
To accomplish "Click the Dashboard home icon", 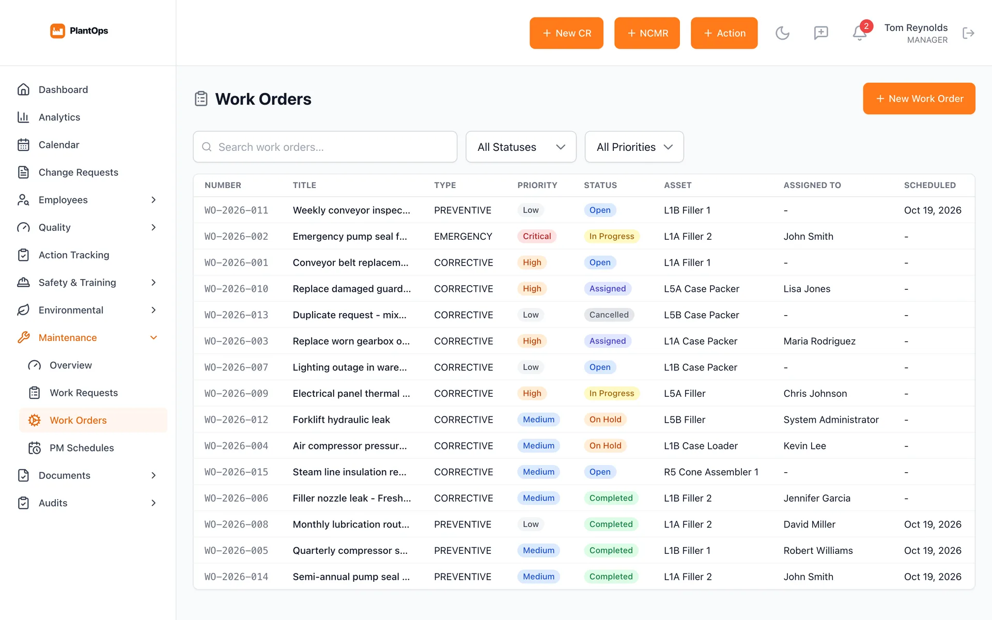I will [x=23, y=89].
